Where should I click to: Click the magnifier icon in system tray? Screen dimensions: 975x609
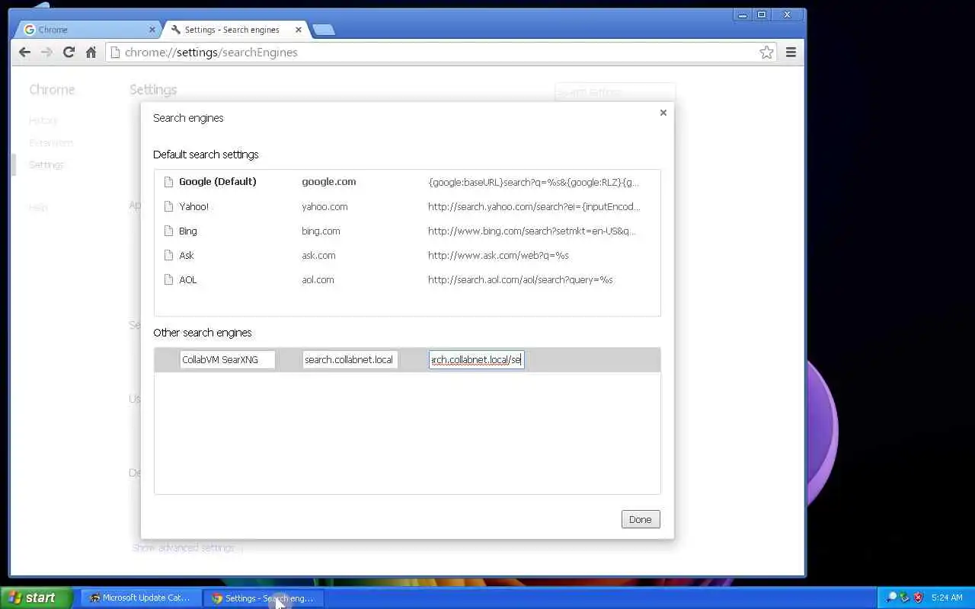coord(891,598)
